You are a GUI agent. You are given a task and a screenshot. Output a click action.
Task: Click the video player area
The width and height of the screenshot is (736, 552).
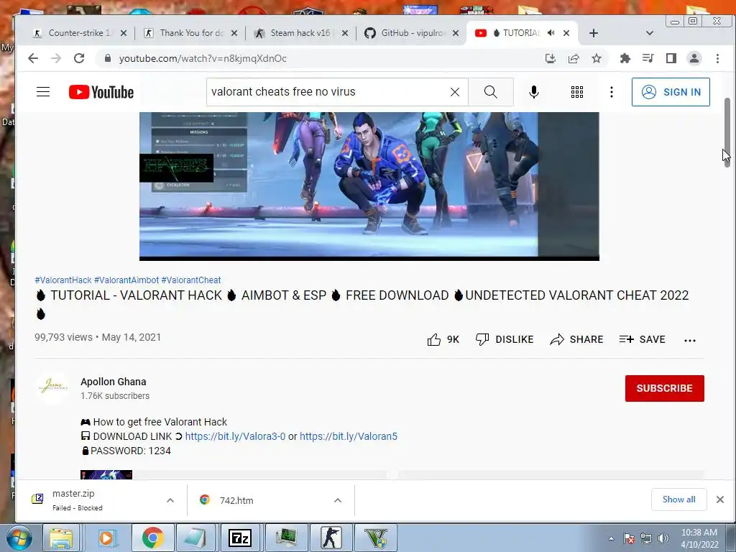coord(369,185)
